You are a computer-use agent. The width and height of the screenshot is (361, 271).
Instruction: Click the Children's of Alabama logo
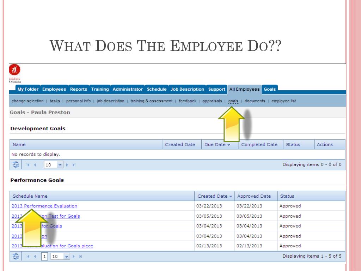pyautogui.click(x=15, y=73)
